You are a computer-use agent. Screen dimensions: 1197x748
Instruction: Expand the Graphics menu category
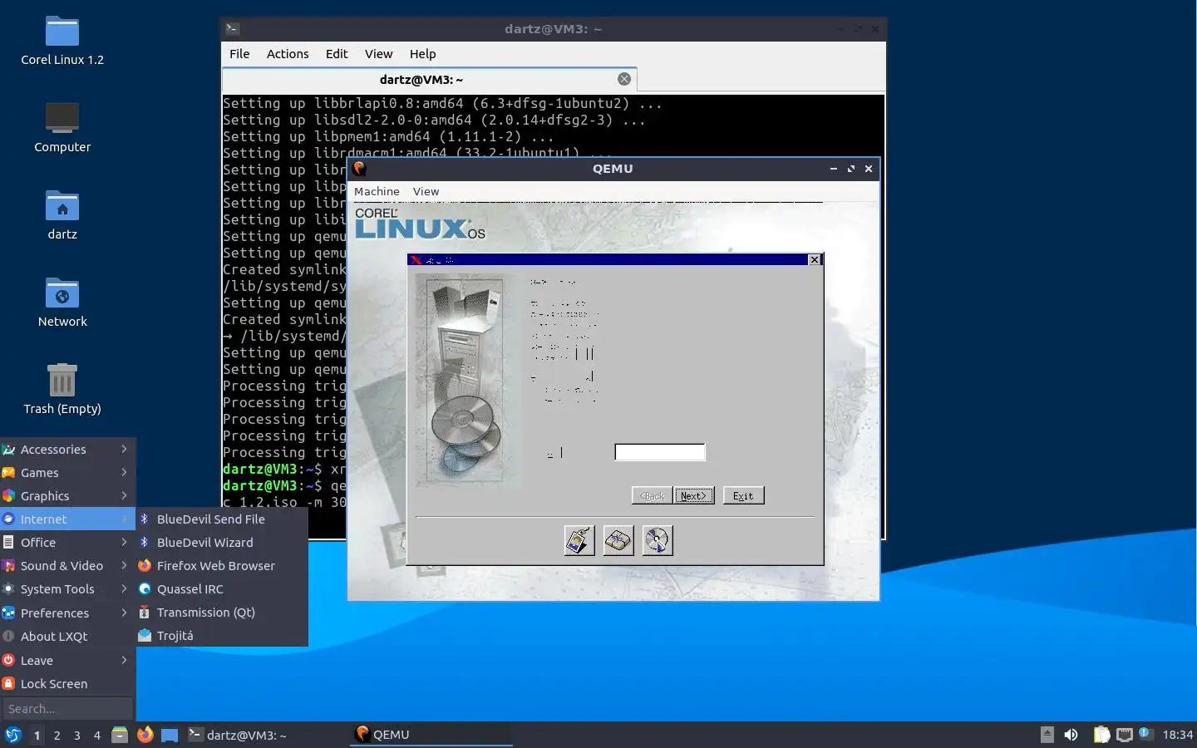[67, 495]
